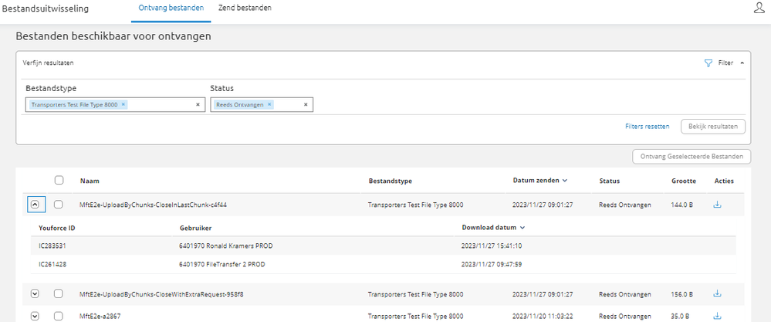Screen dimensions: 771x322
Task: Sort by Datum zenden column
Action: click(539, 181)
